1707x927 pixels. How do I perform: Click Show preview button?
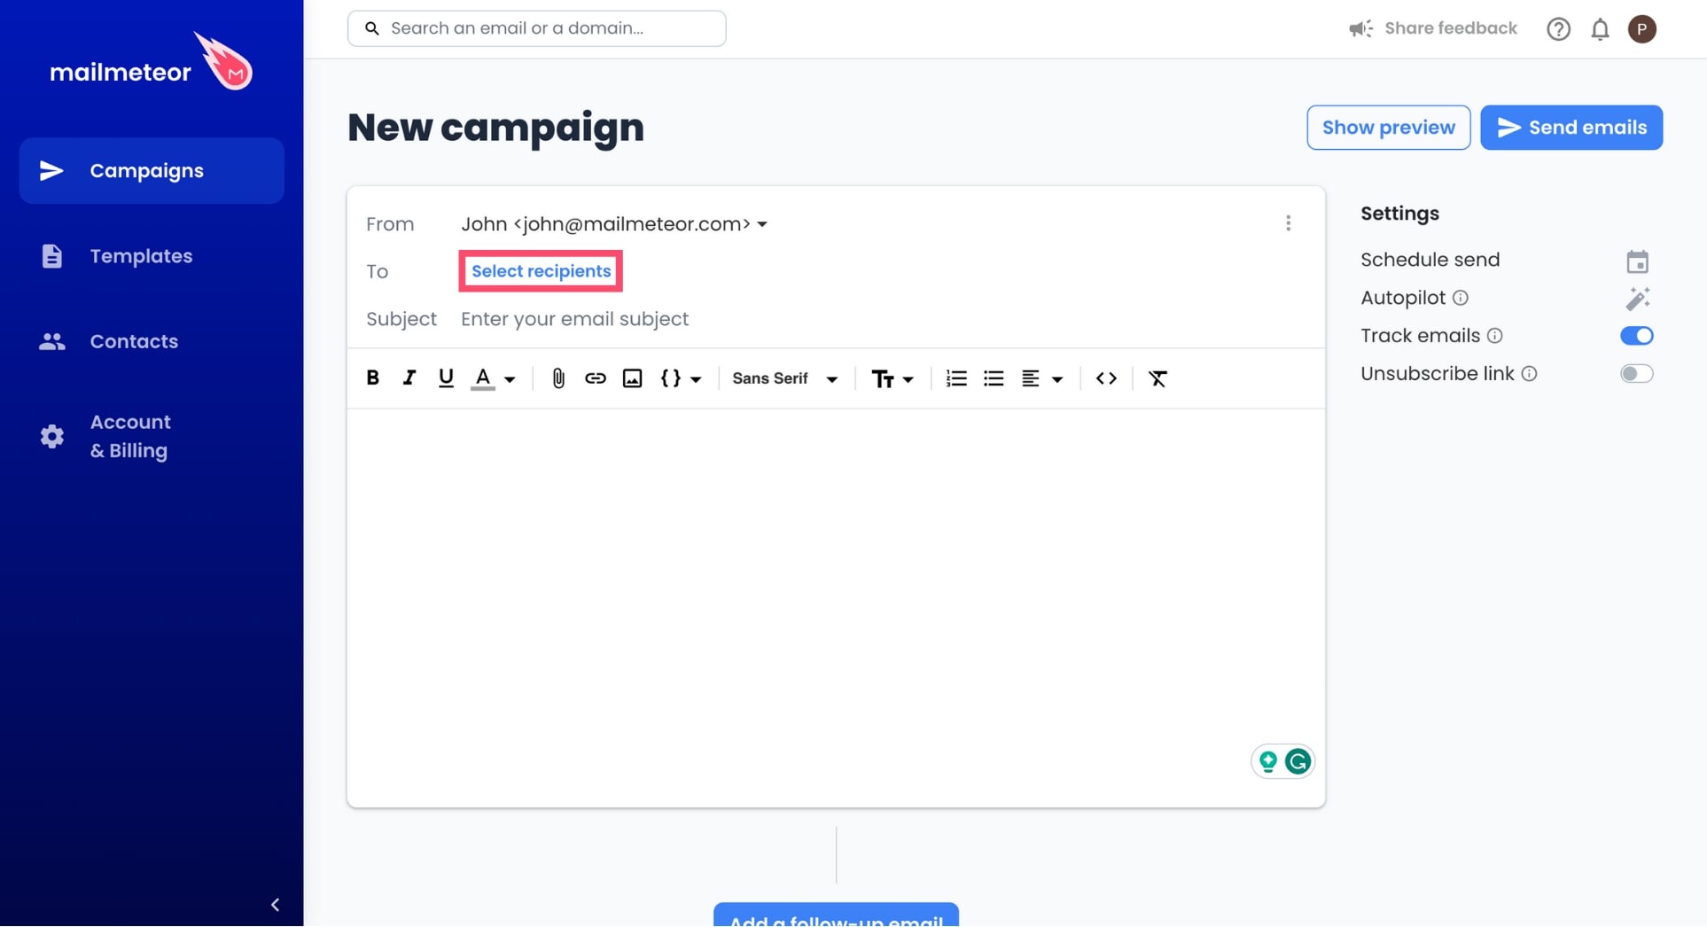(x=1388, y=128)
